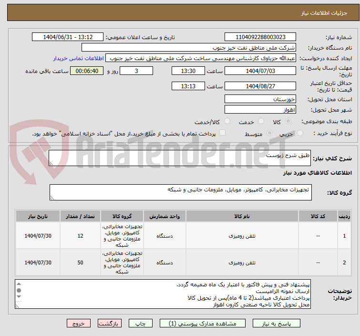Image resolution: width=360 pixels, height=336 pixels.
Task: Click the پاسخ به نیاز button
Action: tap(277, 324)
